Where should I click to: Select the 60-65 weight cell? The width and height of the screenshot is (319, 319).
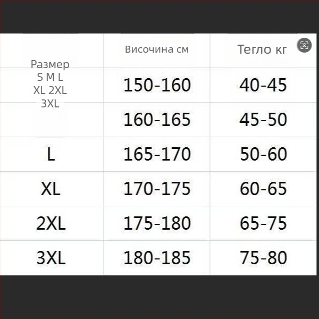(x=263, y=189)
